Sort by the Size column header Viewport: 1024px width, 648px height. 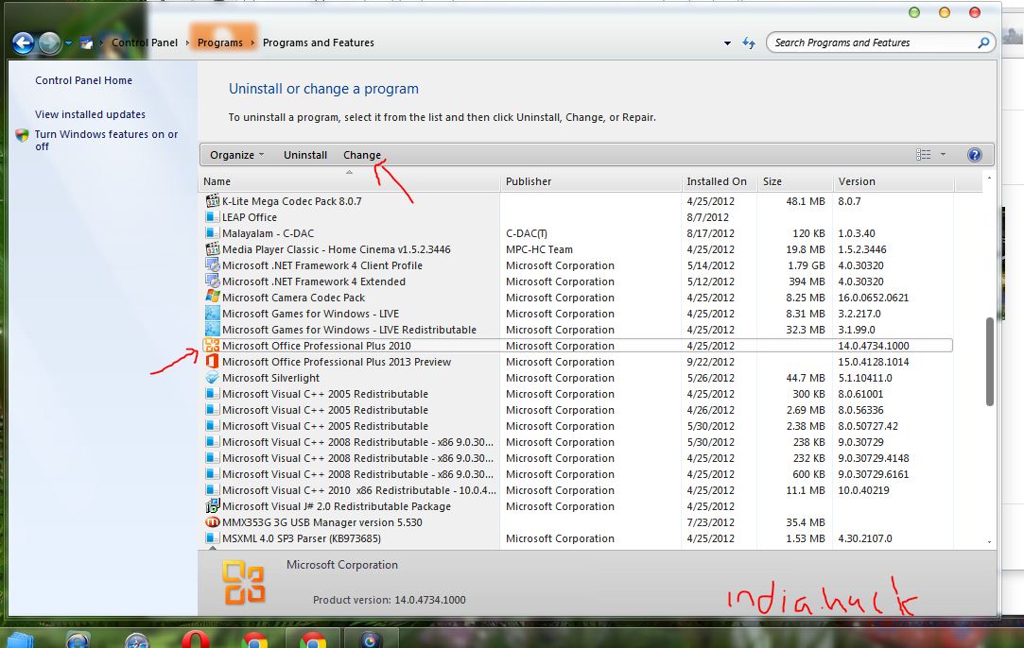[x=795, y=181]
